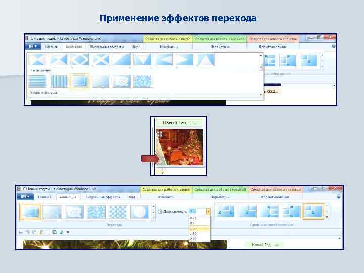
Task: Open the application menu button in upper window
Action: pos(33,47)
